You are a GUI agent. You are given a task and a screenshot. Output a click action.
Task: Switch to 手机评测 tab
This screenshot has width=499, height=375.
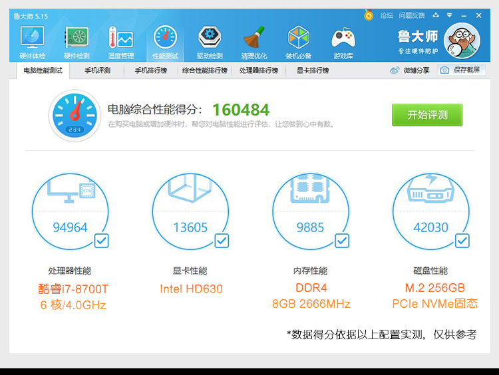97,70
